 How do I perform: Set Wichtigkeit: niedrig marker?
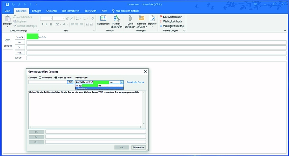pyautogui.click(x=172, y=26)
